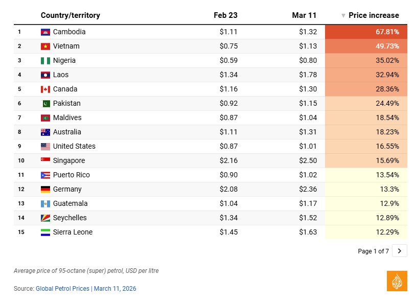
Task: Click the Cambodia flag icon
Action: (45, 32)
